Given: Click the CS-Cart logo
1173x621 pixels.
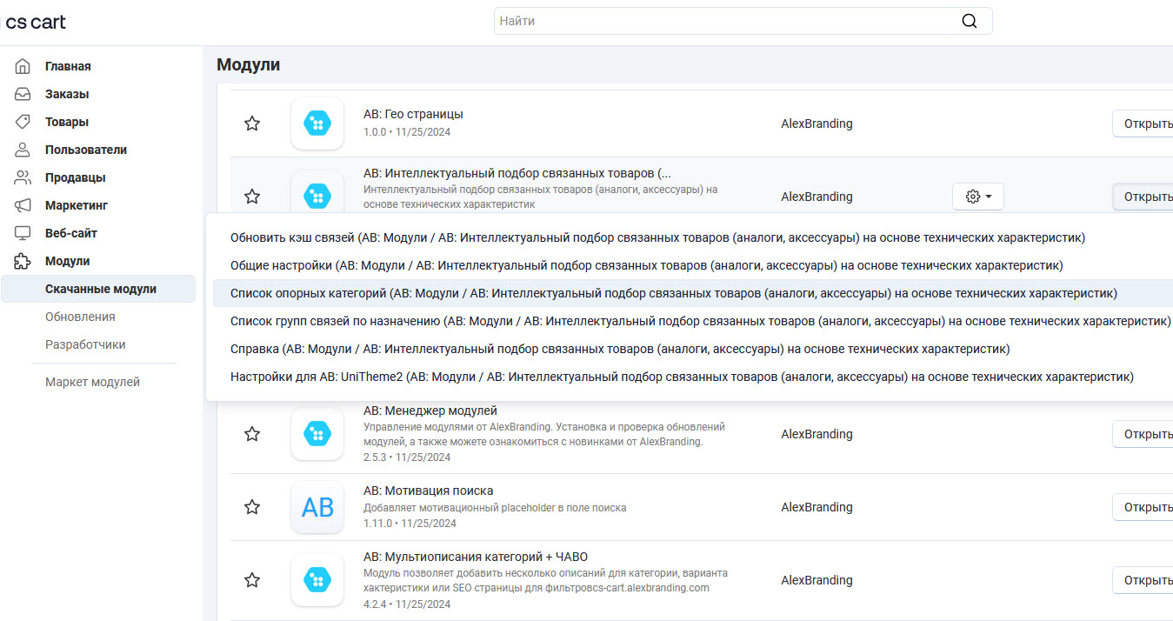Looking at the screenshot, I should pos(36,22).
